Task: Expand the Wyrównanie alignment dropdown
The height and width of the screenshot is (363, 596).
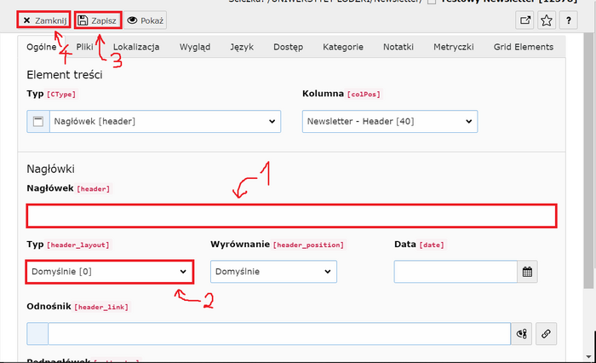Action: (273, 272)
